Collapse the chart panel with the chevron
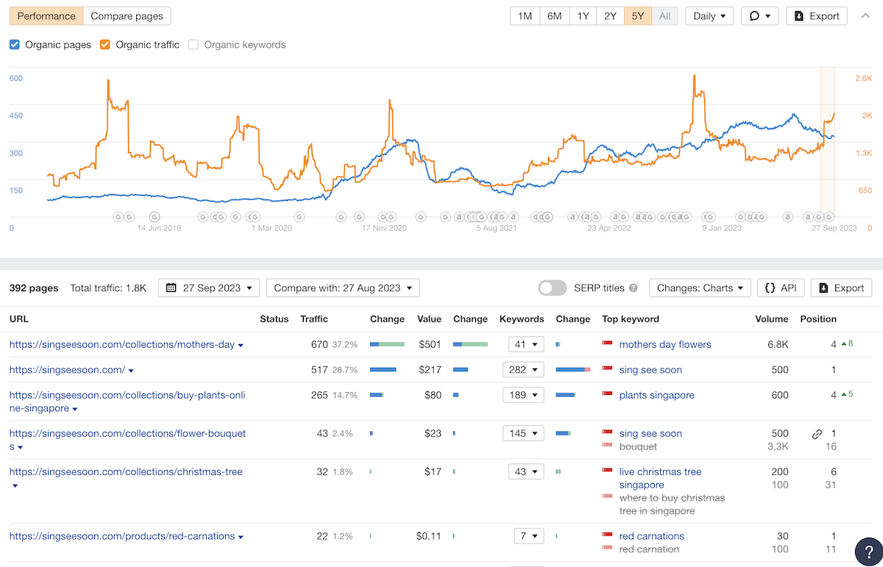883x567 pixels. pos(865,15)
